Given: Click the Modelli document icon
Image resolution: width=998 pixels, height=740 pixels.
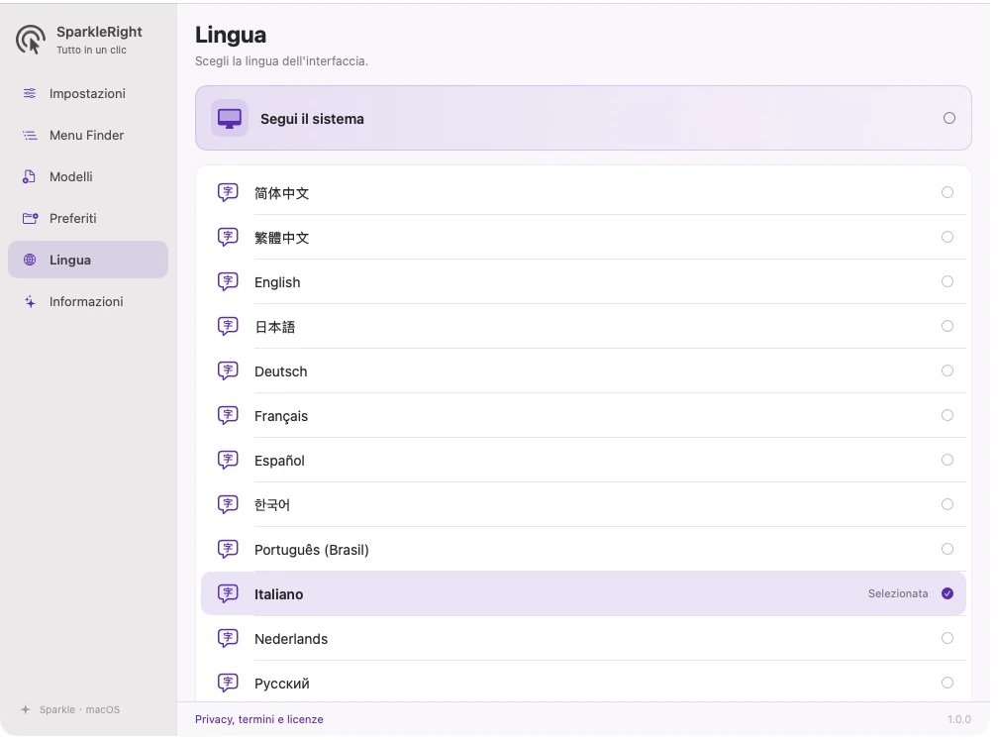Looking at the screenshot, I should coord(30,176).
